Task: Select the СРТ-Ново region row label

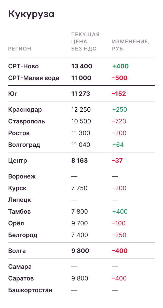Action: pos(23,66)
